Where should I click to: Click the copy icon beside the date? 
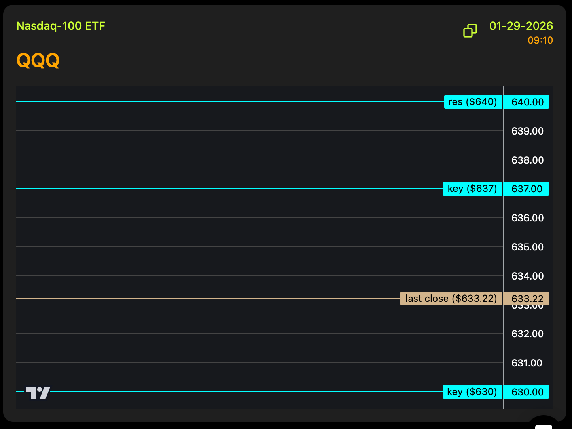click(470, 31)
